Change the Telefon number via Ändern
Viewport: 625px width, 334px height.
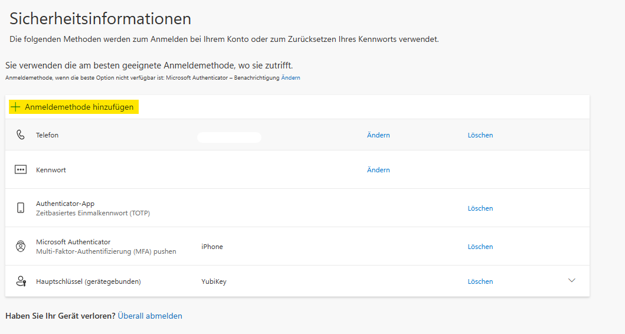click(378, 135)
